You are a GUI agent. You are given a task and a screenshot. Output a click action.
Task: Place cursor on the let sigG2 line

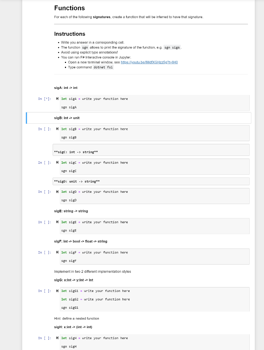96,299
